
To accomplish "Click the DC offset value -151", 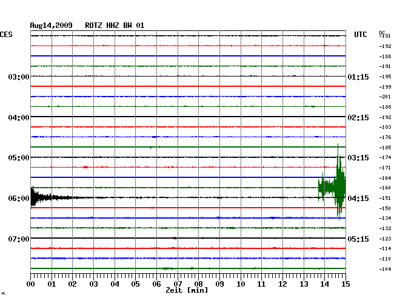I will (385, 198).
